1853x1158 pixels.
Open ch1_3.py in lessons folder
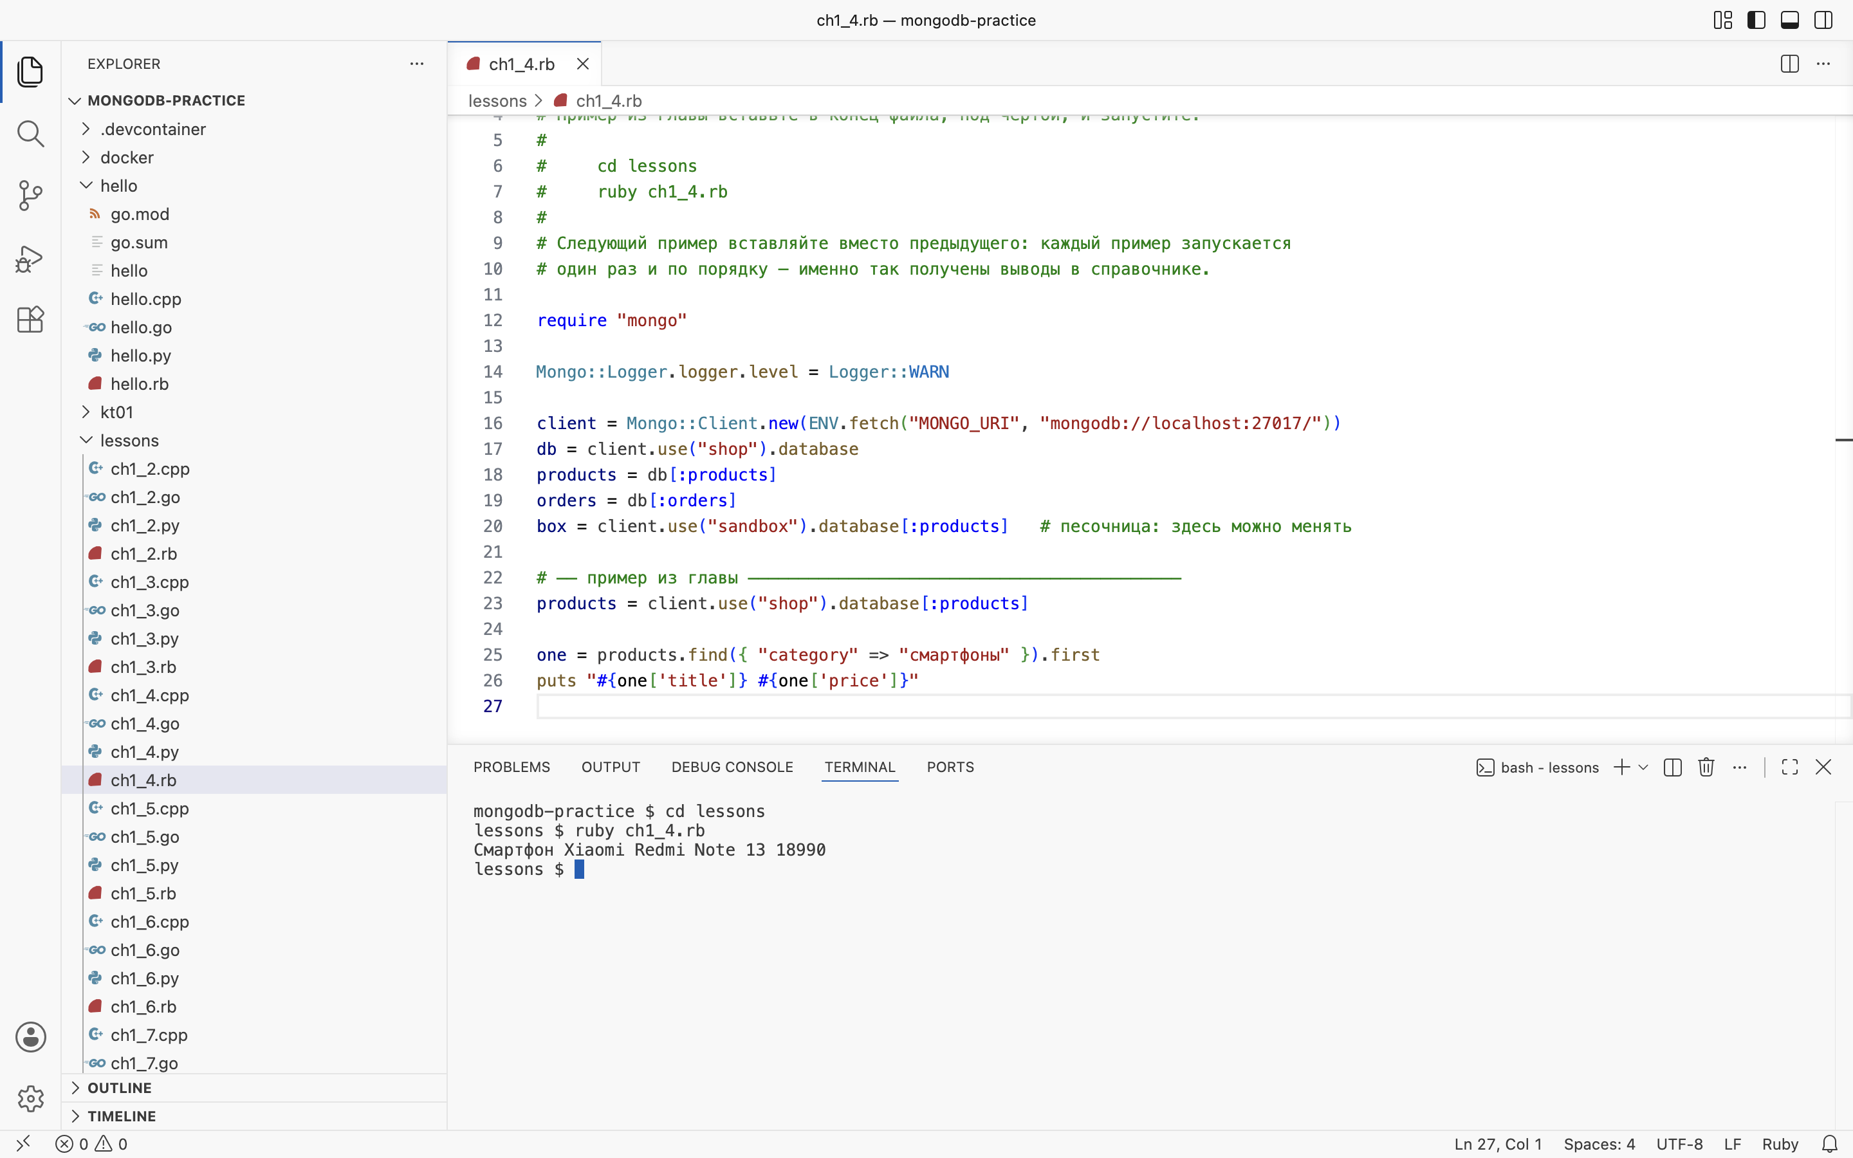[254, 639]
